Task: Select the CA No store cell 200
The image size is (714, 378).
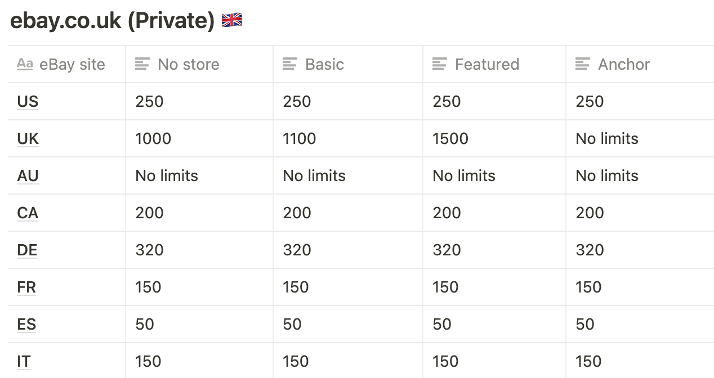Action: (x=199, y=213)
